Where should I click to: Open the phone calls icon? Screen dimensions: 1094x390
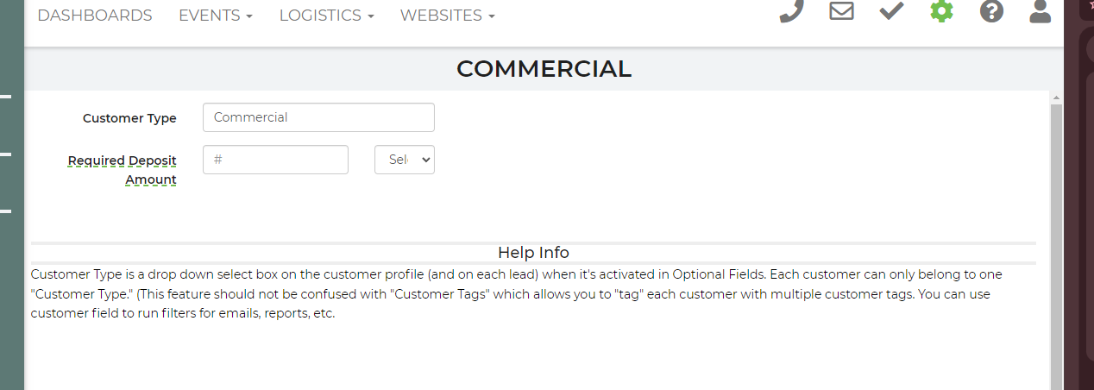(791, 11)
